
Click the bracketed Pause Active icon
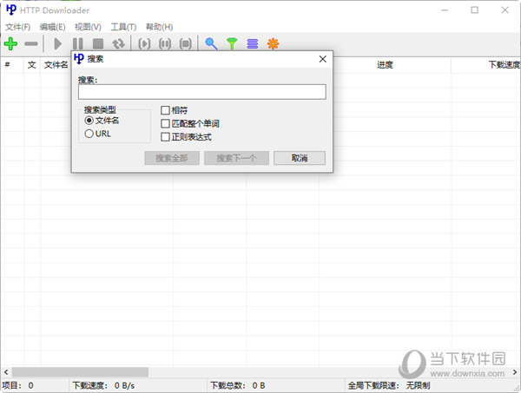pos(165,44)
